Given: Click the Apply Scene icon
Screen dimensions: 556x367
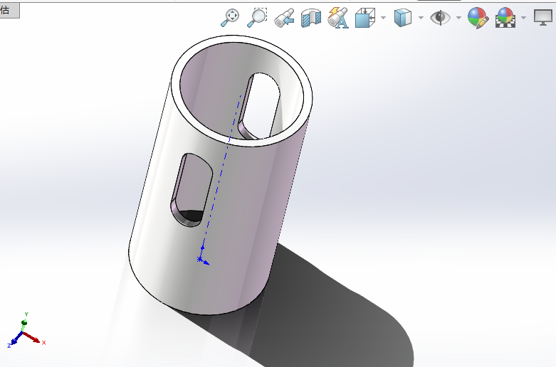Looking at the screenshot, I should pos(505,18).
